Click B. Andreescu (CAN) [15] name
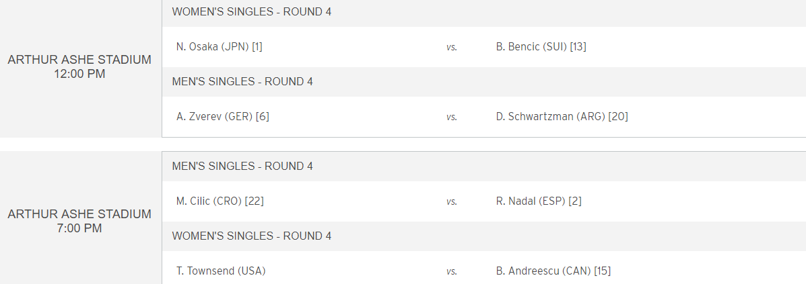Image resolution: width=806 pixels, height=284 pixels. click(553, 271)
